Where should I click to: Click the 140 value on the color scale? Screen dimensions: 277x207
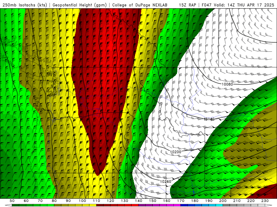click(x=138, y=201)
